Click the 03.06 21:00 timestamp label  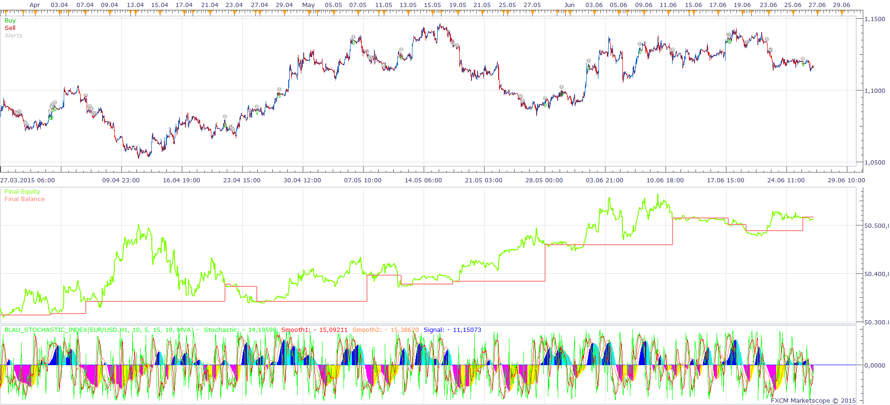(x=605, y=180)
